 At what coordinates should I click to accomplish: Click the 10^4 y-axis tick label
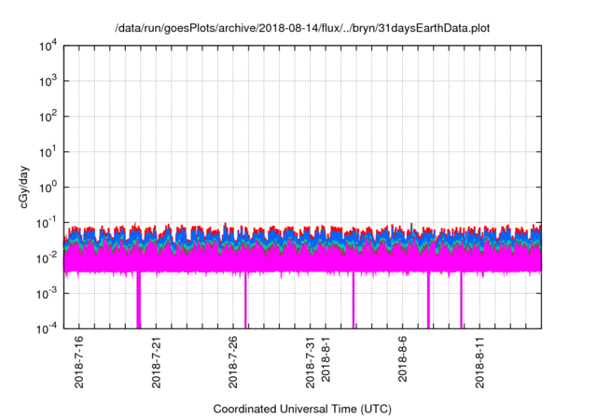click(48, 46)
